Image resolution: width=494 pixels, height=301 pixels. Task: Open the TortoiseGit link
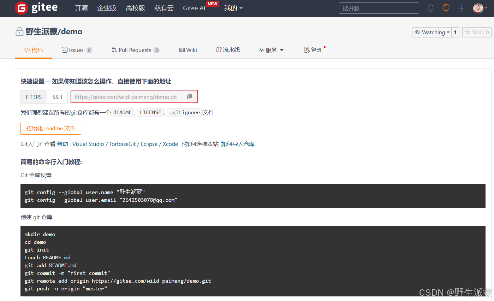point(123,144)
